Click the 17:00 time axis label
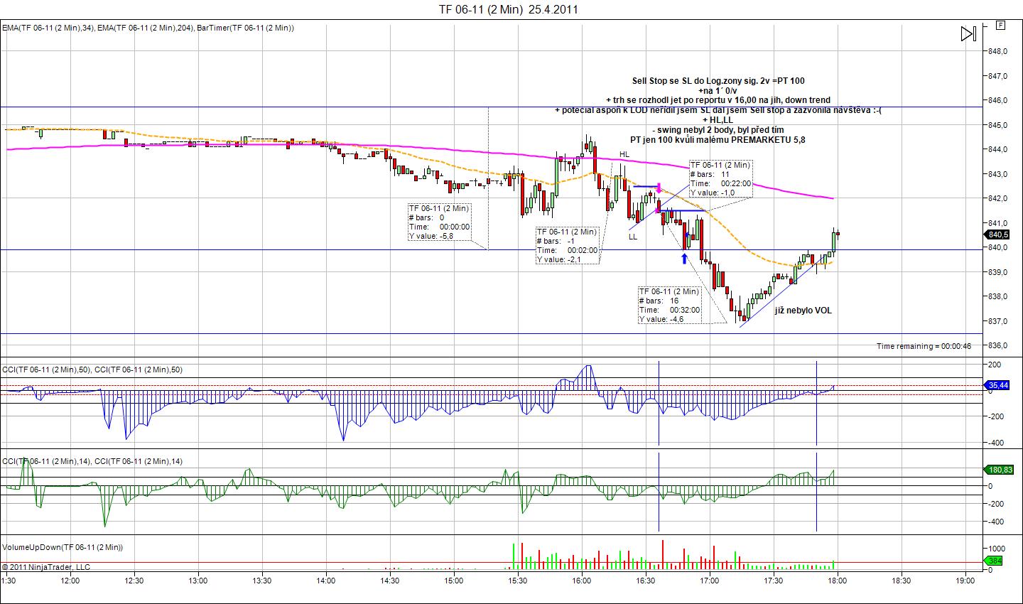This screenshot has height=604, width=1023. [x=709, y=581]
